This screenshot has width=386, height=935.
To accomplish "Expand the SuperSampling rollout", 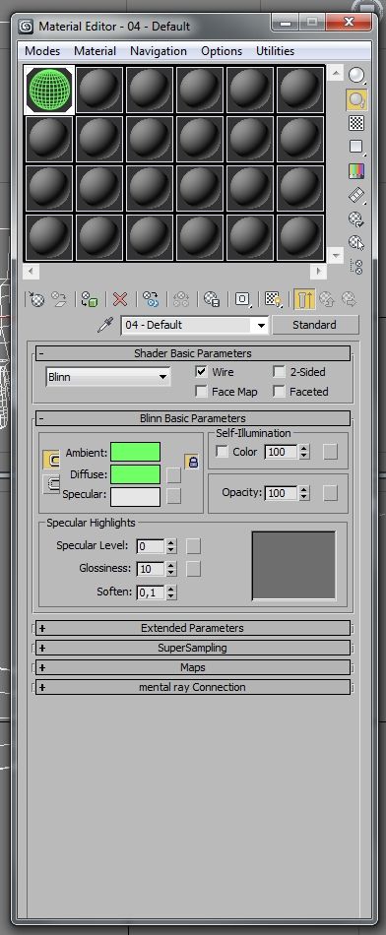I will [x=193, y=648].
